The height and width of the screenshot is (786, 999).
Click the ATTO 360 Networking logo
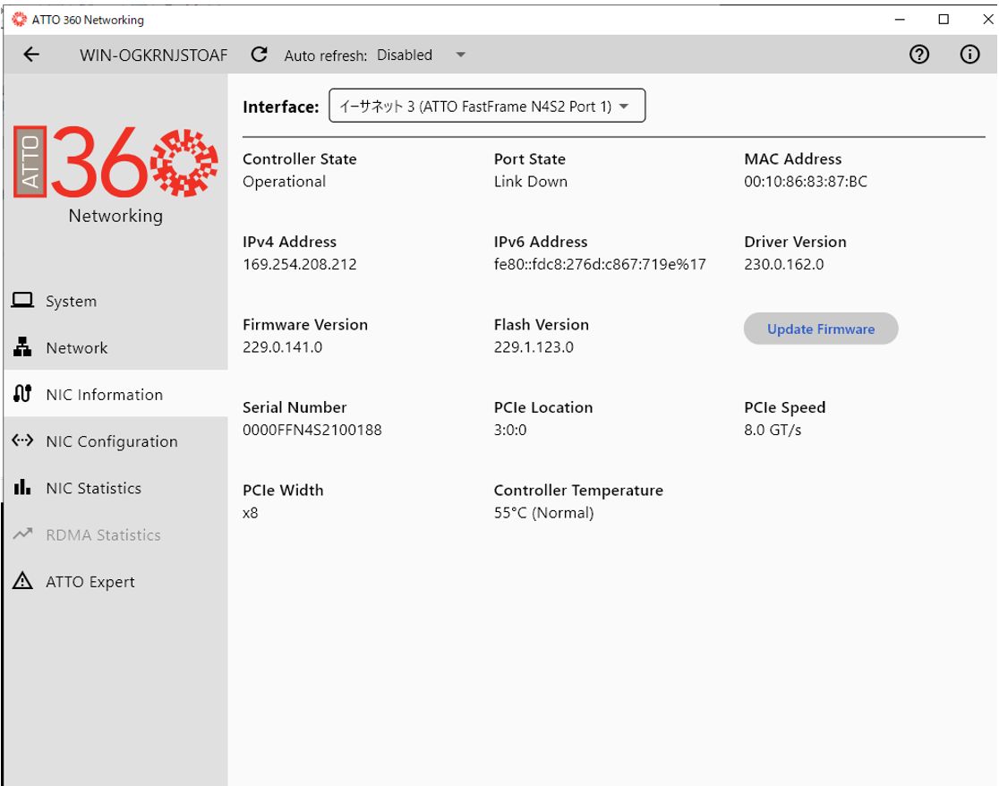point(115,174)
